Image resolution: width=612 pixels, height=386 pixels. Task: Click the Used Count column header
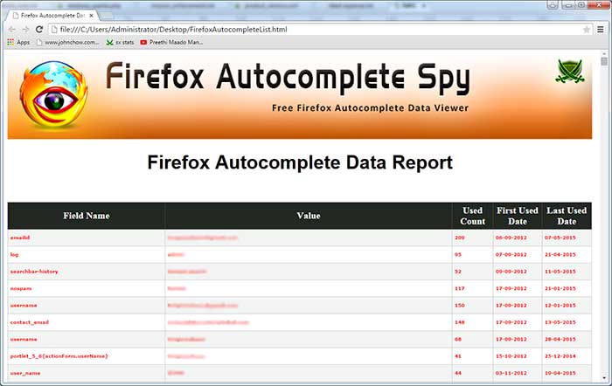pos(472,216)
